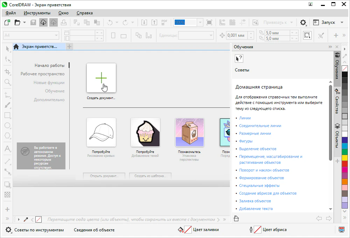The width and height of the screenshot is (350, 238).
Task: Click the fill bucket icon near Цвет заливки
Action: pyautogui.click(x=181, y=230)
